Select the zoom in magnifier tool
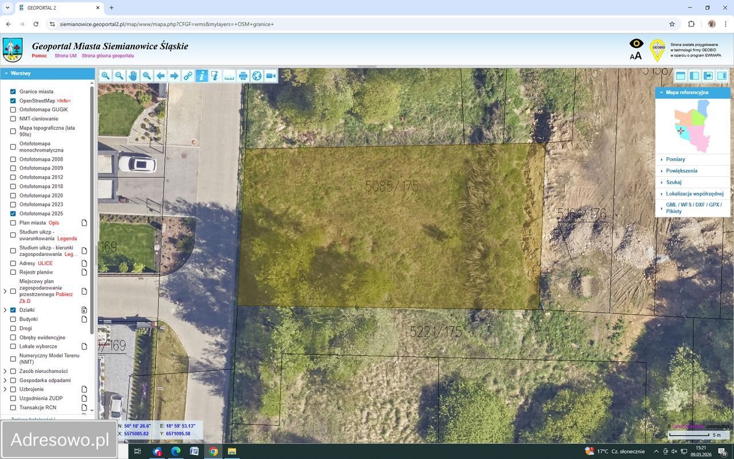 pyautogui.click(x=106, y=76)
